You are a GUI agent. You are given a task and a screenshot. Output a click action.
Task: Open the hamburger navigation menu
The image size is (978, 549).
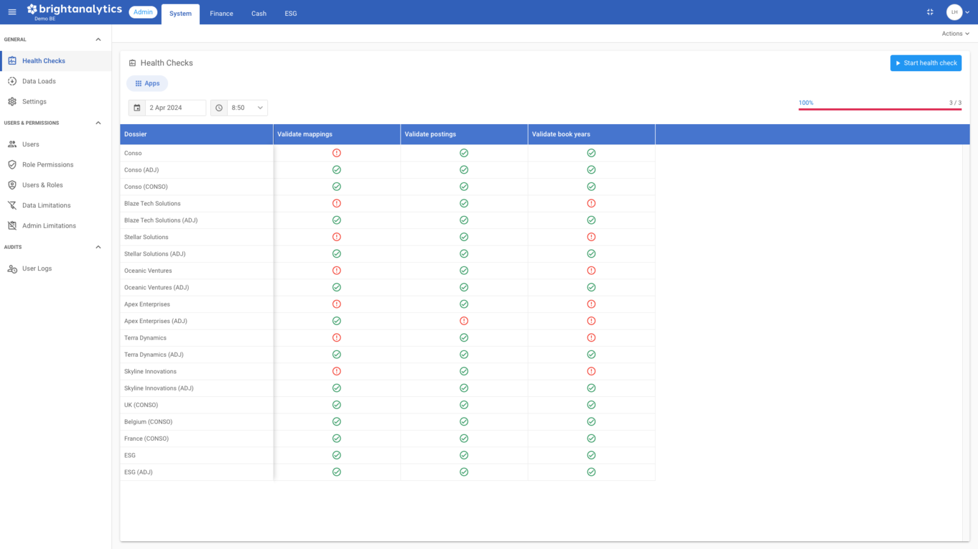pyautogui.click(x=12, y=12)
